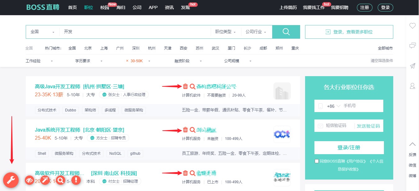Check the 同意BOSS直聘 user agreement checkbox
419x191 pixels.
317,161
